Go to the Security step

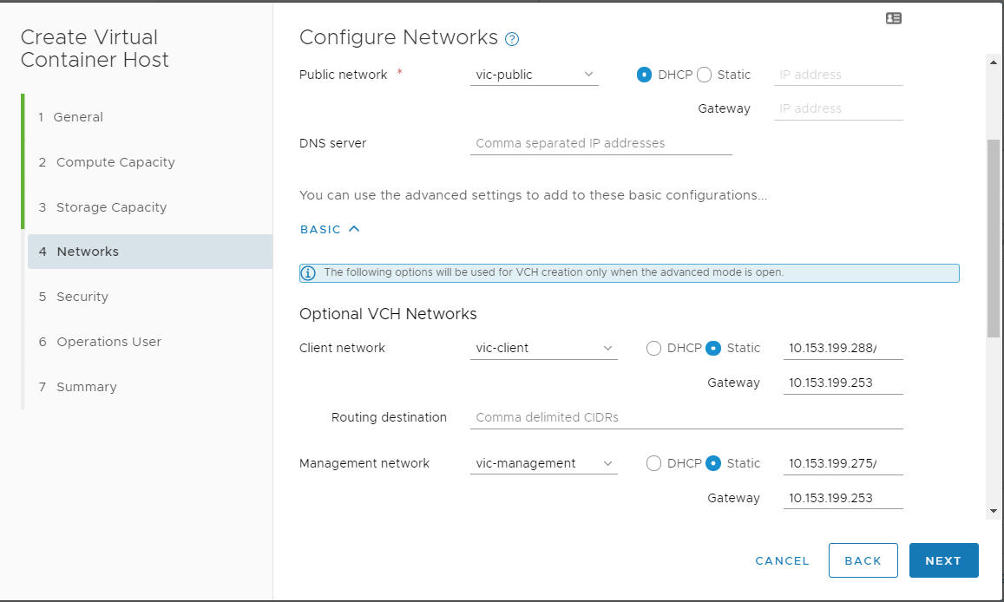81,296
